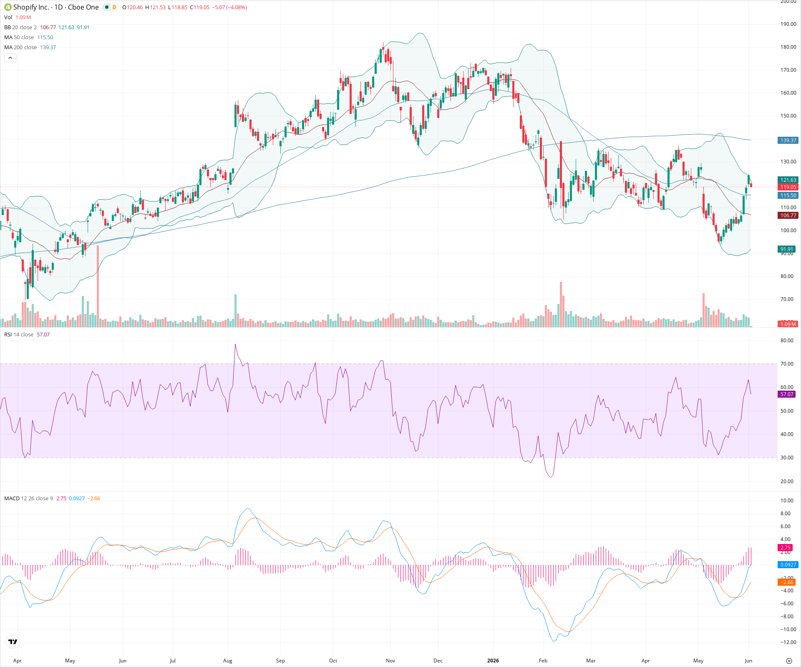The width and height of the screenshot is (801, 667).
Task: Open chart settings via the gear icon
Action: [x=788, y=661]
